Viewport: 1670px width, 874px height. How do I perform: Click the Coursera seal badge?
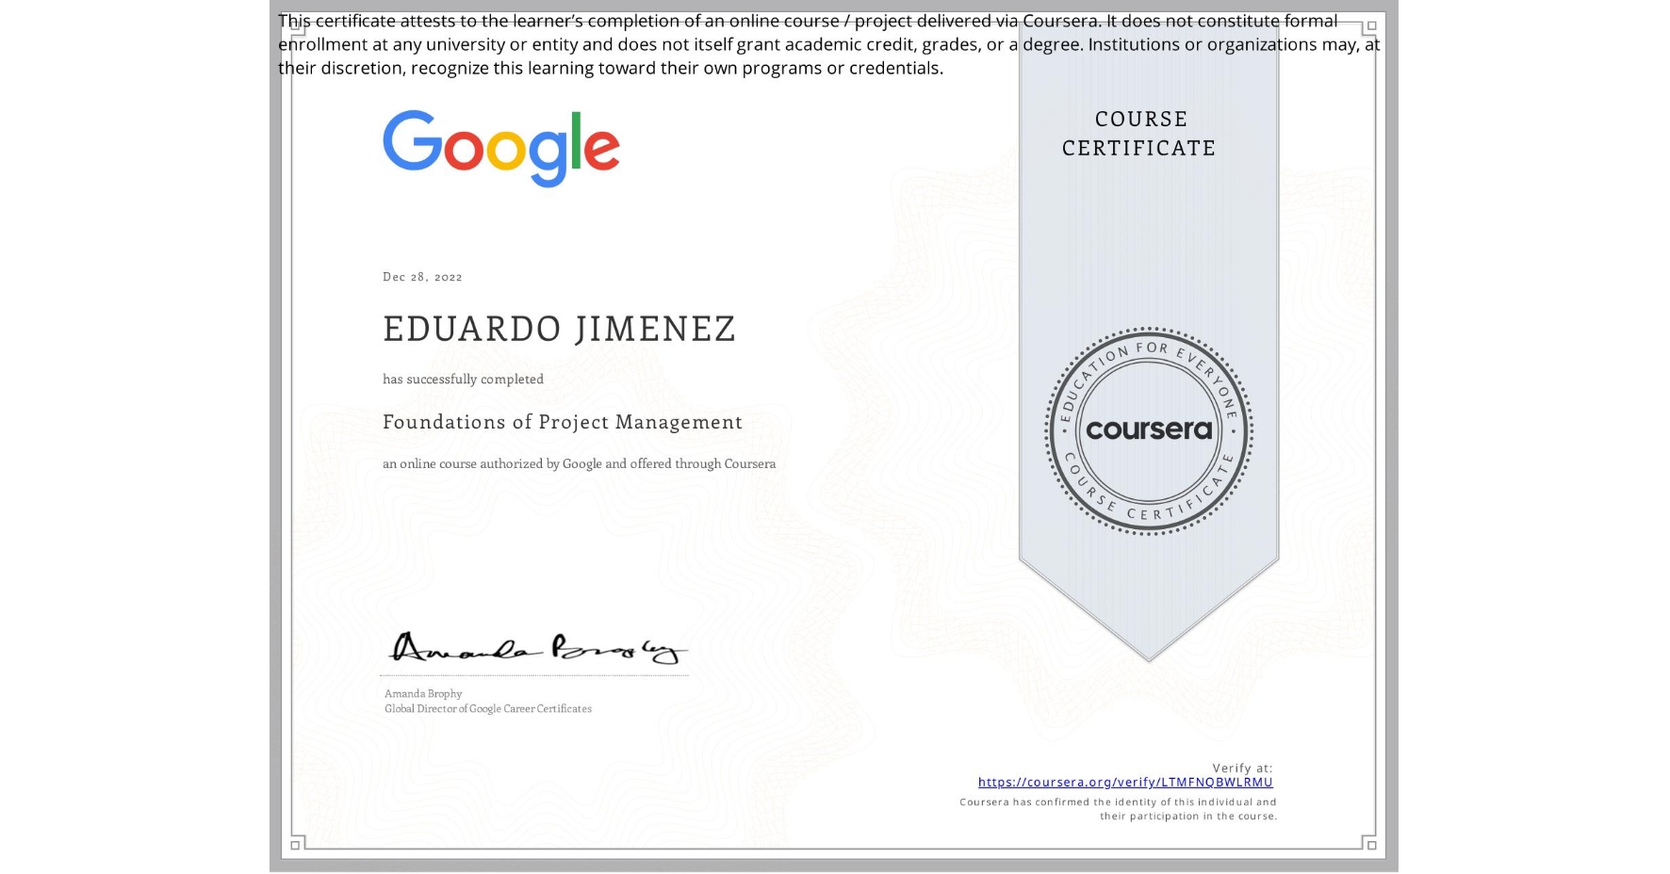[1148, 431]
